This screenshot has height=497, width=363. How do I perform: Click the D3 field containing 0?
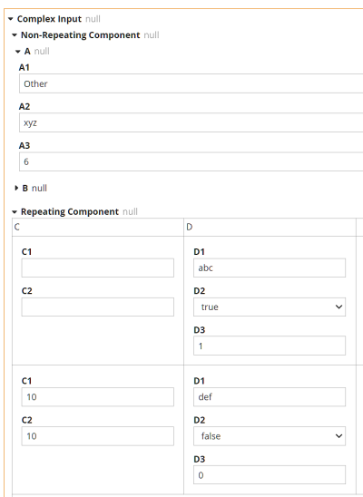[x=270, y=475]
